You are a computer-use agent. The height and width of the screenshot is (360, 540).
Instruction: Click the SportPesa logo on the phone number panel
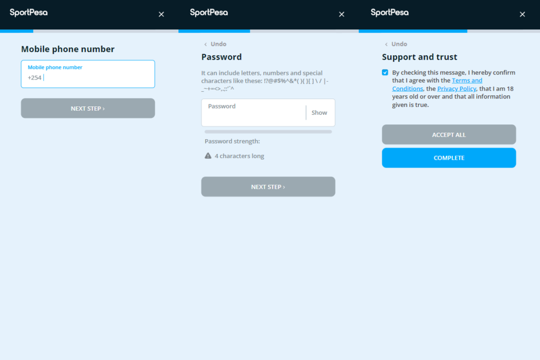28,12
